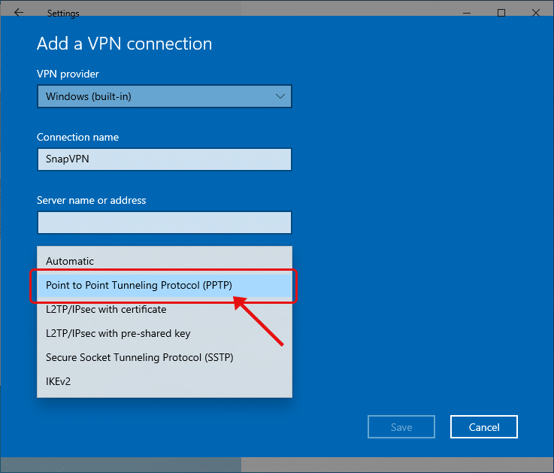
Task: Pick L2TP/IPsec with certificate option
Action: (x=165, y=309)
